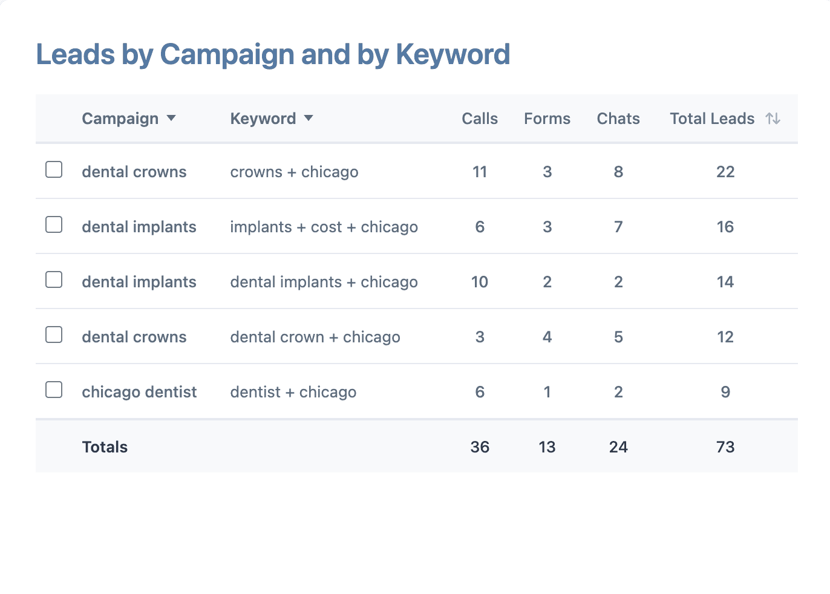Sort by the Total Leads header
This screenshot has width=830, height=594.
coord(712,119)
